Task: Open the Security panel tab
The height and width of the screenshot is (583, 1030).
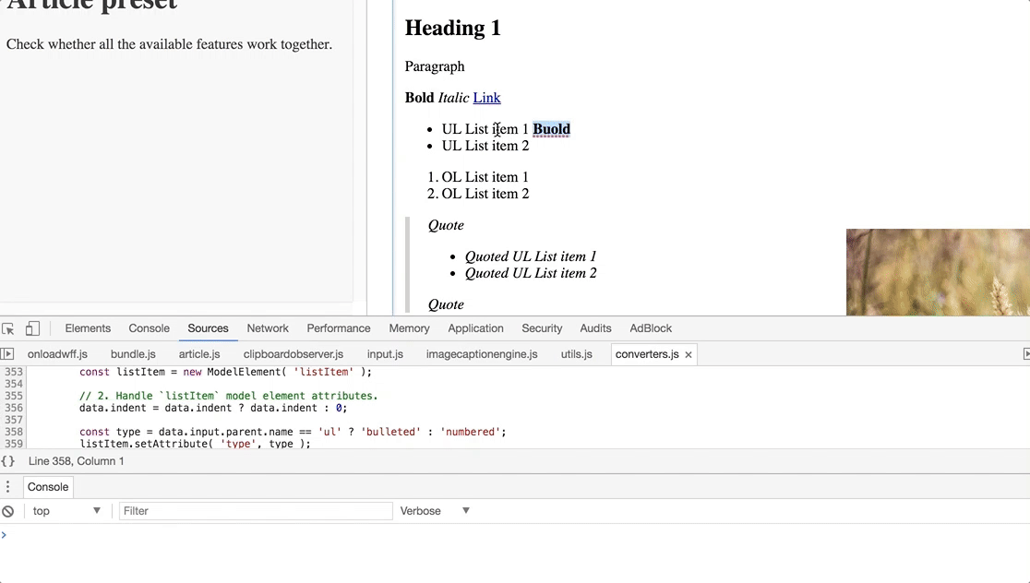Action: coord(542,328)
